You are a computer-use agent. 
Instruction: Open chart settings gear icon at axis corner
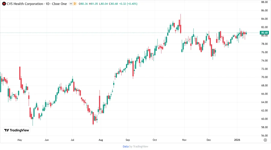pyautogui.click(x=265, y=140)
